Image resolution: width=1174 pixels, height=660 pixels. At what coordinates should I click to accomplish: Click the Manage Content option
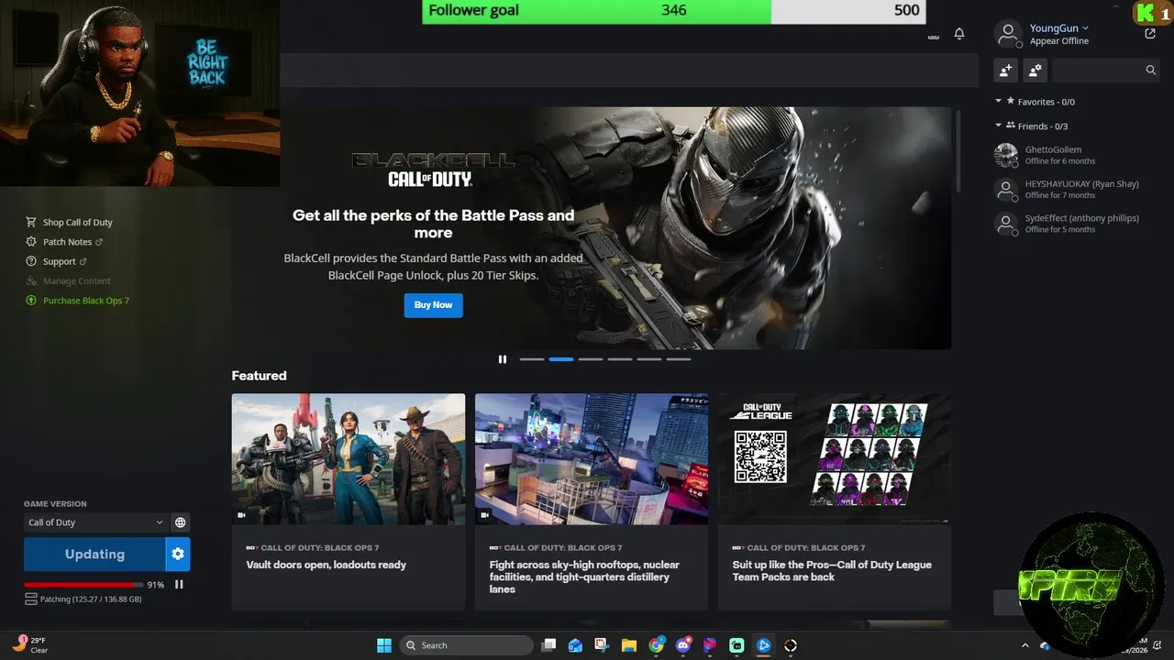(x=76, y=281)
